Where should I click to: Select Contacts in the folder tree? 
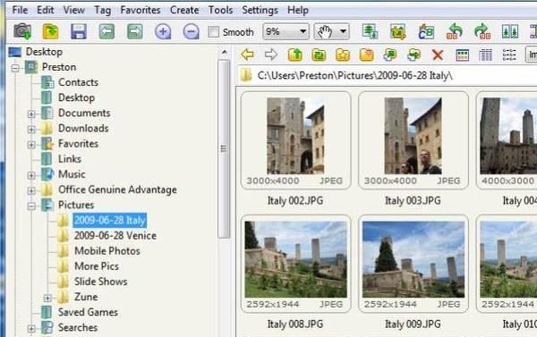78,82
